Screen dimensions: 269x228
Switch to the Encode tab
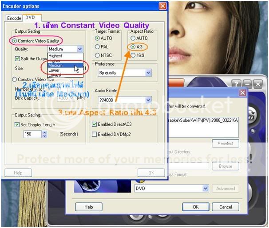(x=14, y=18)
